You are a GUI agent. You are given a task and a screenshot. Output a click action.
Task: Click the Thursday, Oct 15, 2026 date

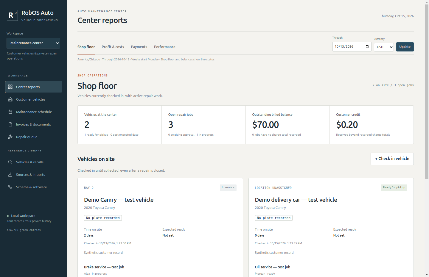coord(397,16)
